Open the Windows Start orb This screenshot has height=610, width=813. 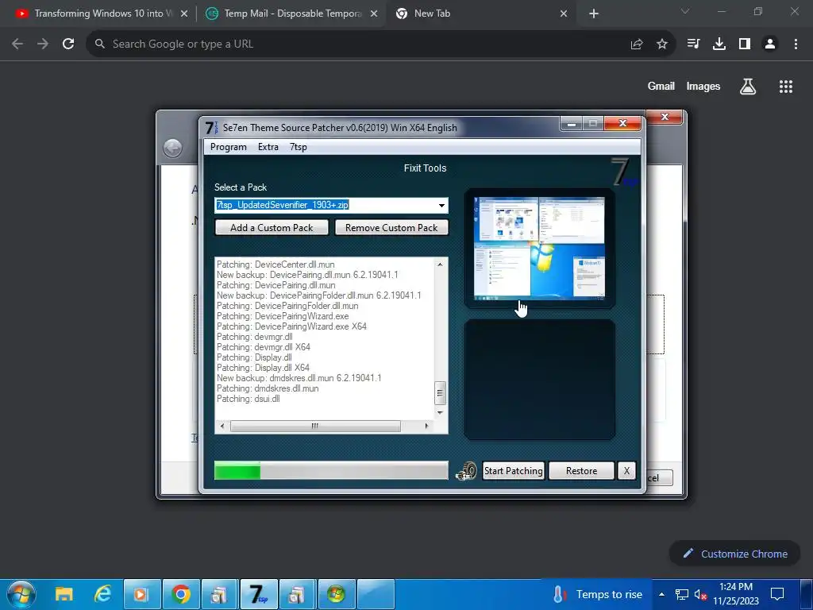point(21,594)
